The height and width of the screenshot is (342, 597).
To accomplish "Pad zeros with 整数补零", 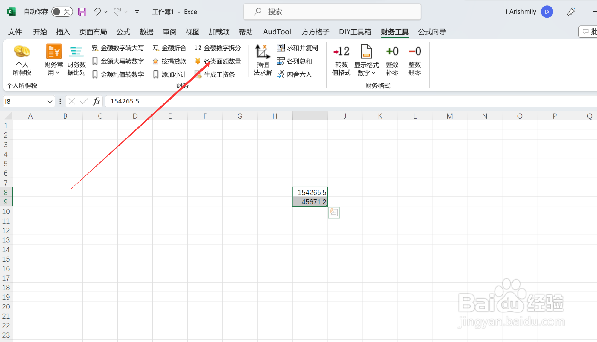I will [392, 60].
